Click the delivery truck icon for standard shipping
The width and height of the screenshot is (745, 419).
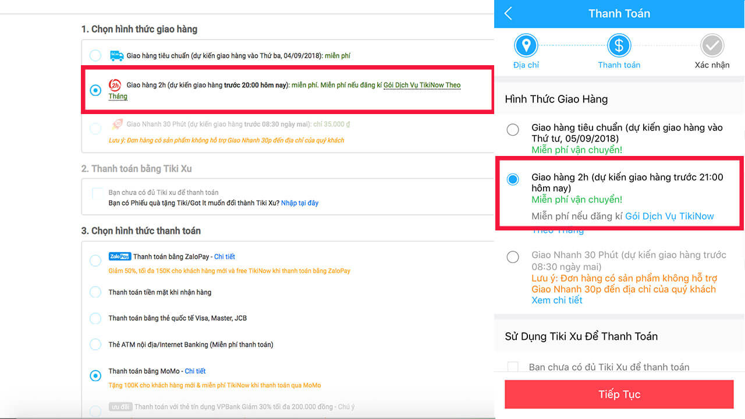point(116,55)
